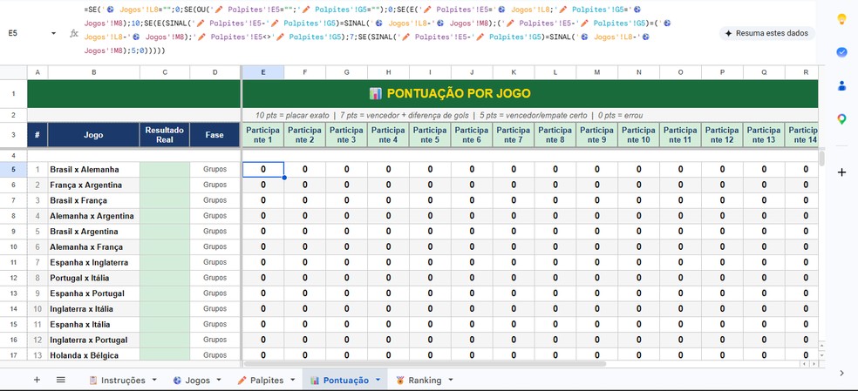The width and height of the screenshot is (858, 391).
Task: Get add-ons with plus icon
Action: pos(841,172)
